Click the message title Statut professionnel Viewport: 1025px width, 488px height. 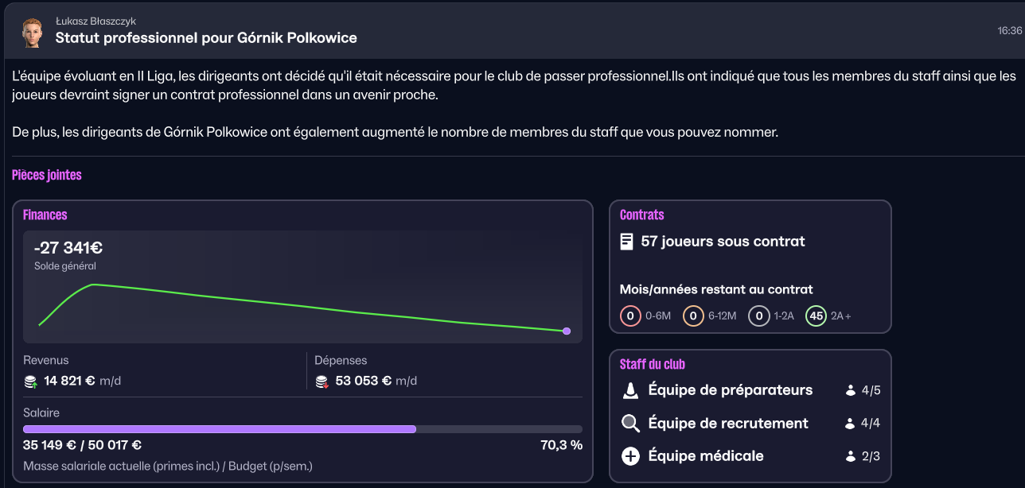point(206,37)
